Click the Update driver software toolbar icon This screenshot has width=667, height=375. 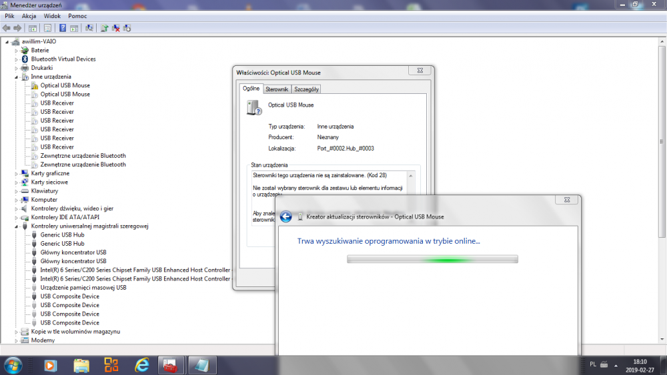click(x=104, y=28)
